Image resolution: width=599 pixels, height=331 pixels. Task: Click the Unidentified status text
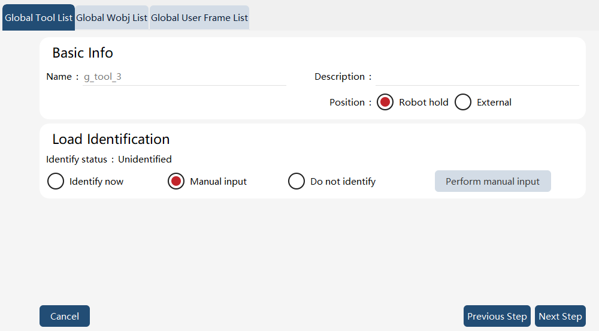pos(145,160)
